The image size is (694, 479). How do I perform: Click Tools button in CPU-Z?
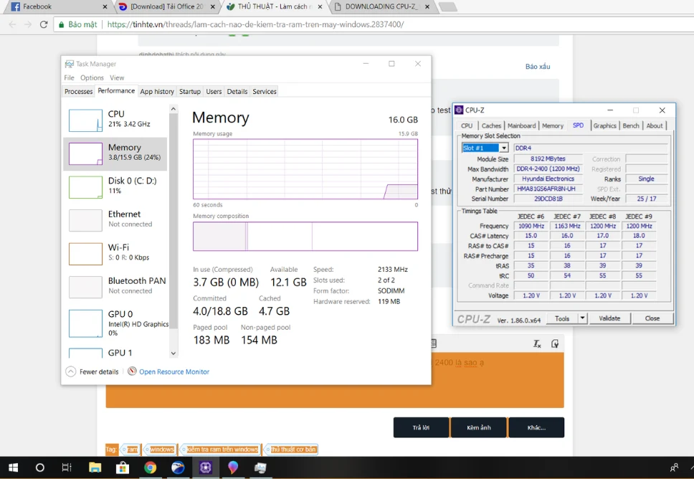pyautogui.click(x=562, y=318)
